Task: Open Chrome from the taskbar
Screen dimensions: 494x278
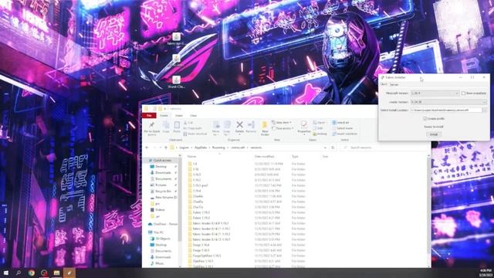Action: pos(31,273)
